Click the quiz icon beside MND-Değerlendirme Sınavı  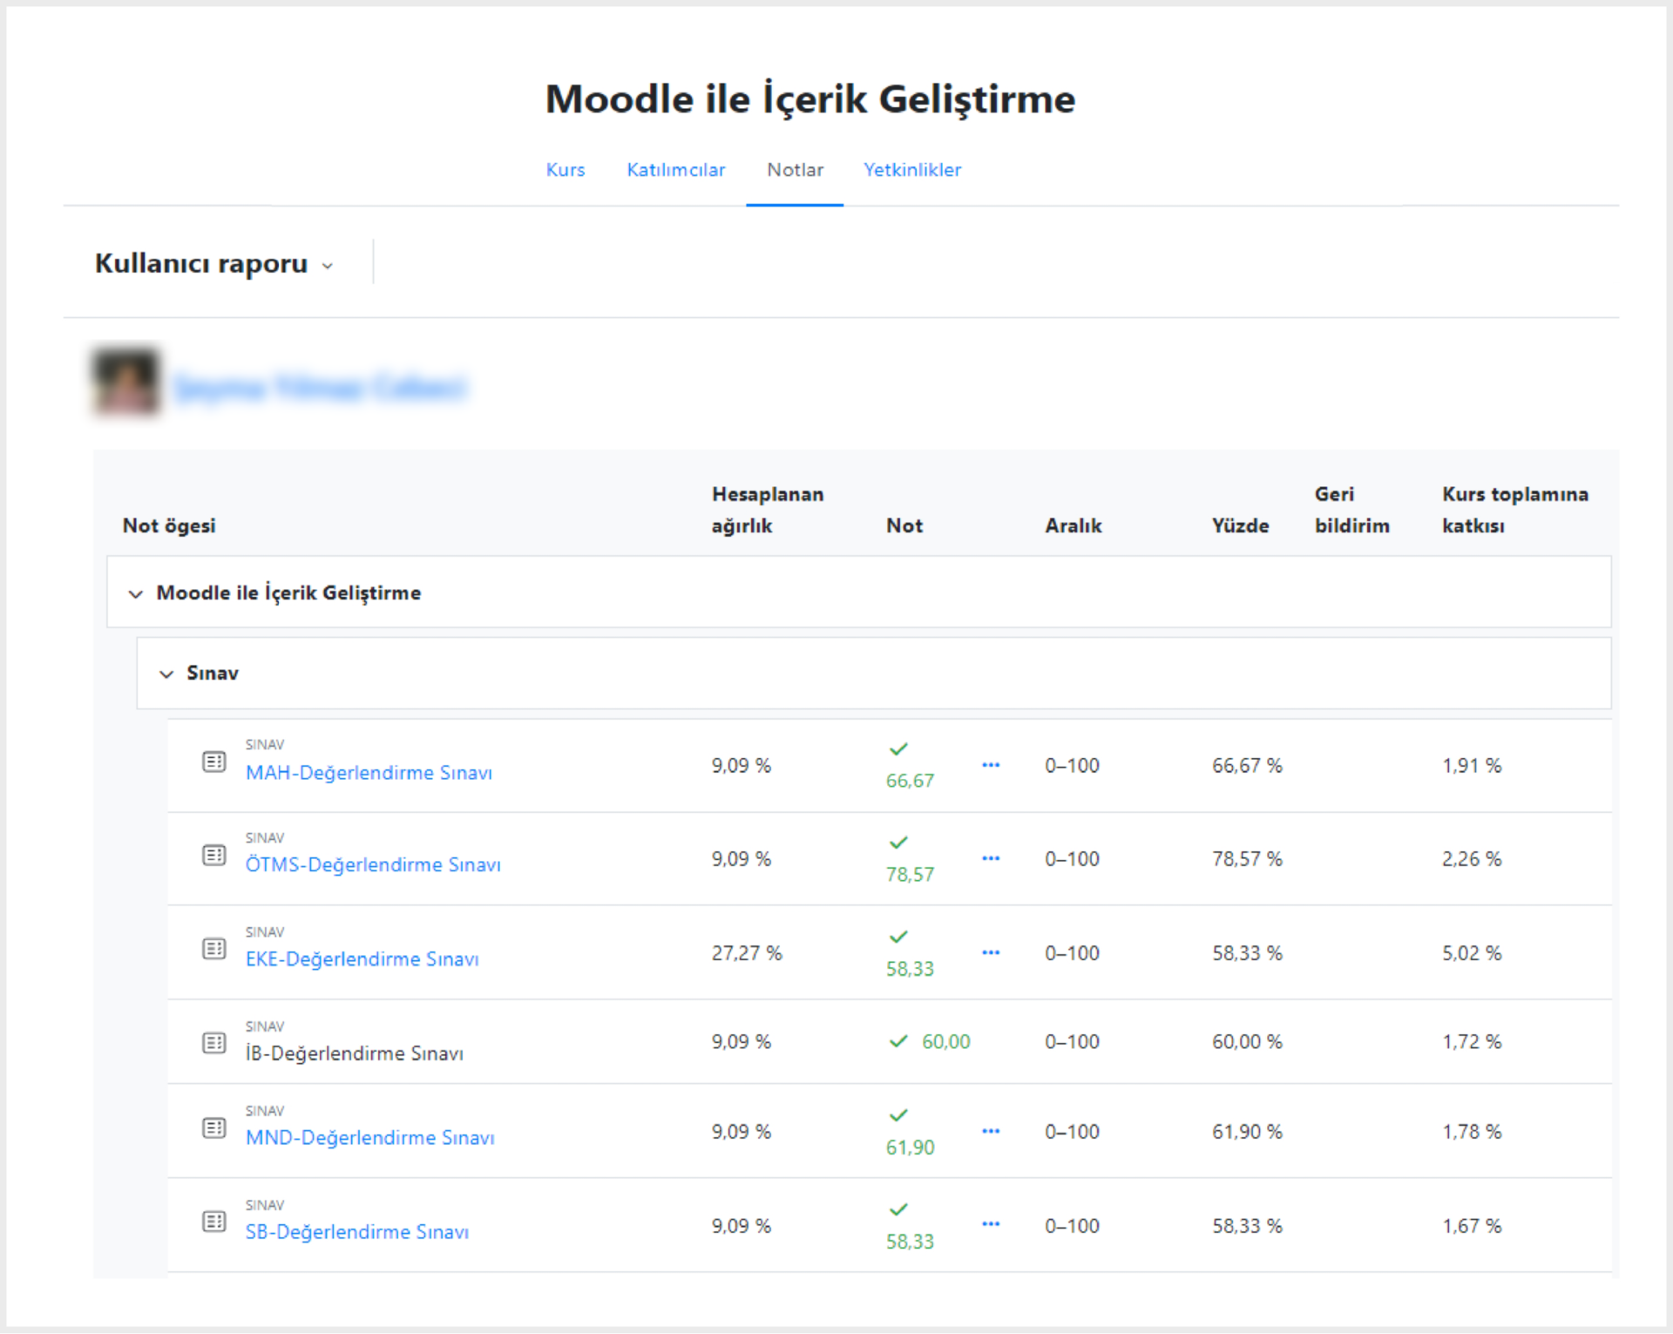[x=213, y=1128]
